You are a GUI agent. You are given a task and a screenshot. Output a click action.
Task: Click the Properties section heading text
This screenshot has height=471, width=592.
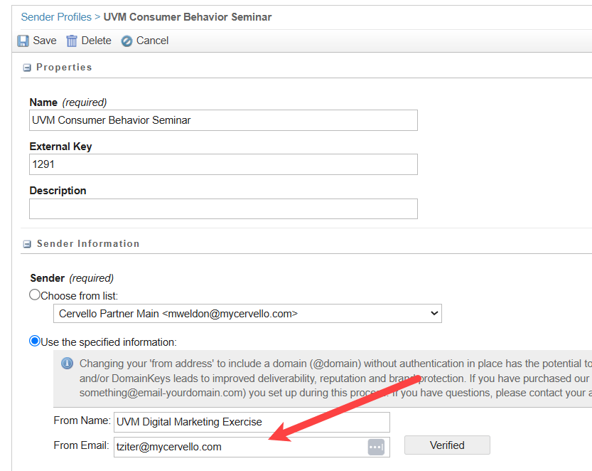pyautogui.click(x=64, y=68)
